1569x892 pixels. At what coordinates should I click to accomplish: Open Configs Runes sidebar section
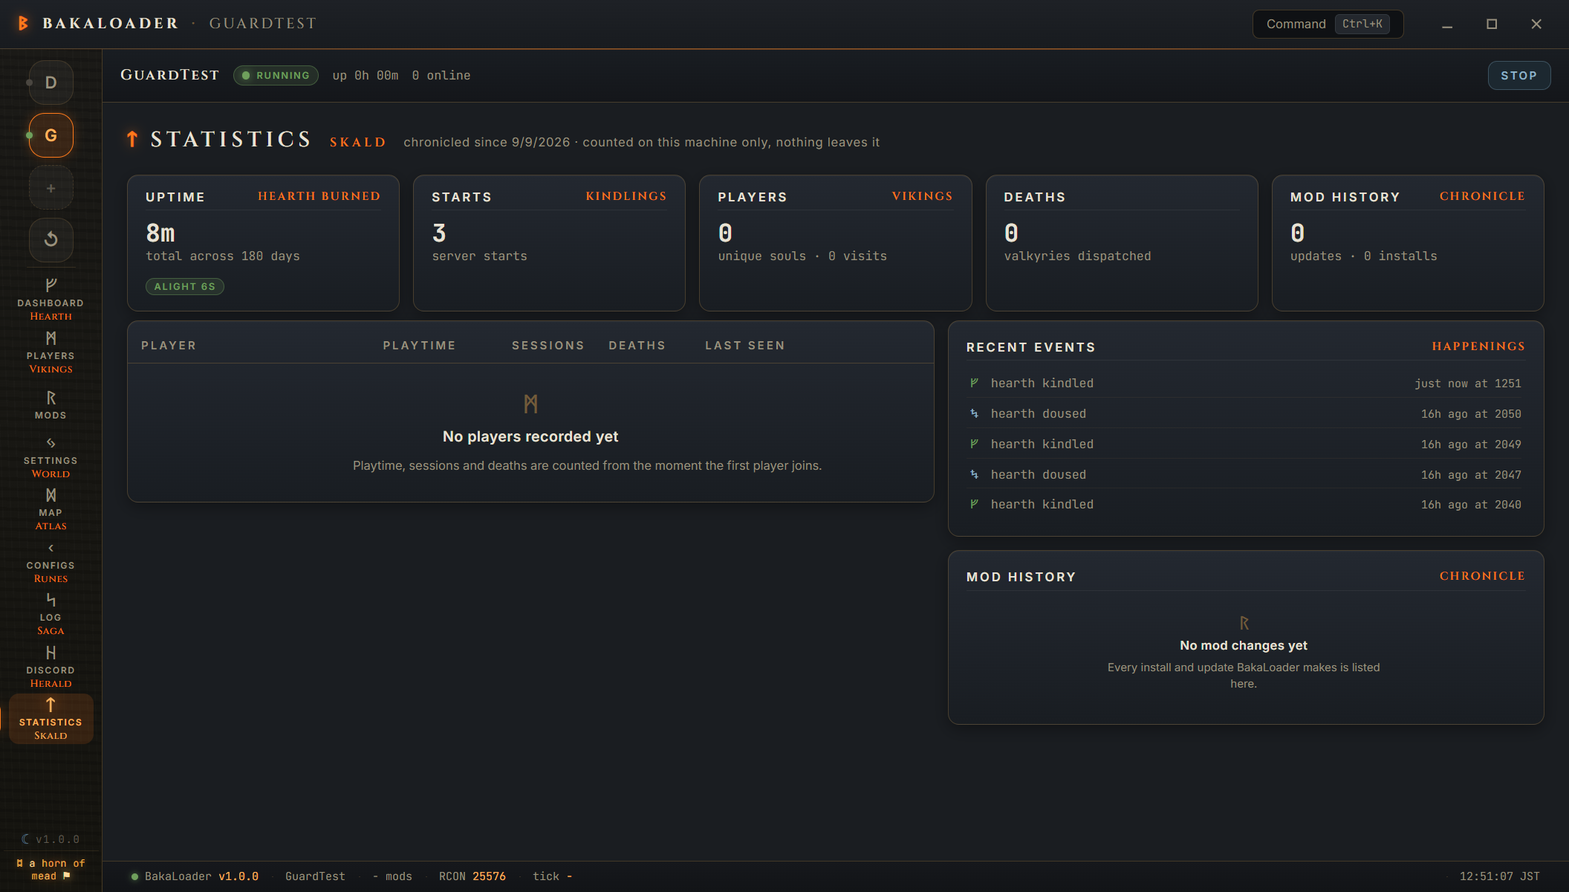[x=51, y=563]
